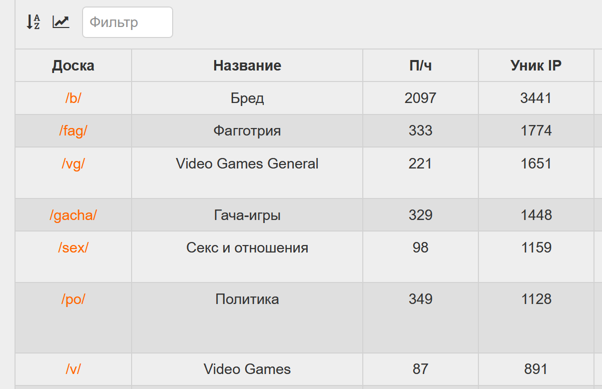Visit the /sex/ board link
Screen dimensions: 602x389
73,247
